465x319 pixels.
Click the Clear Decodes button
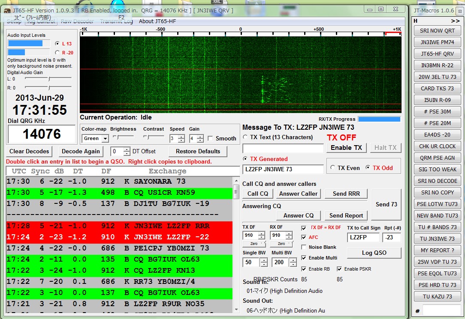click(29, 151)
